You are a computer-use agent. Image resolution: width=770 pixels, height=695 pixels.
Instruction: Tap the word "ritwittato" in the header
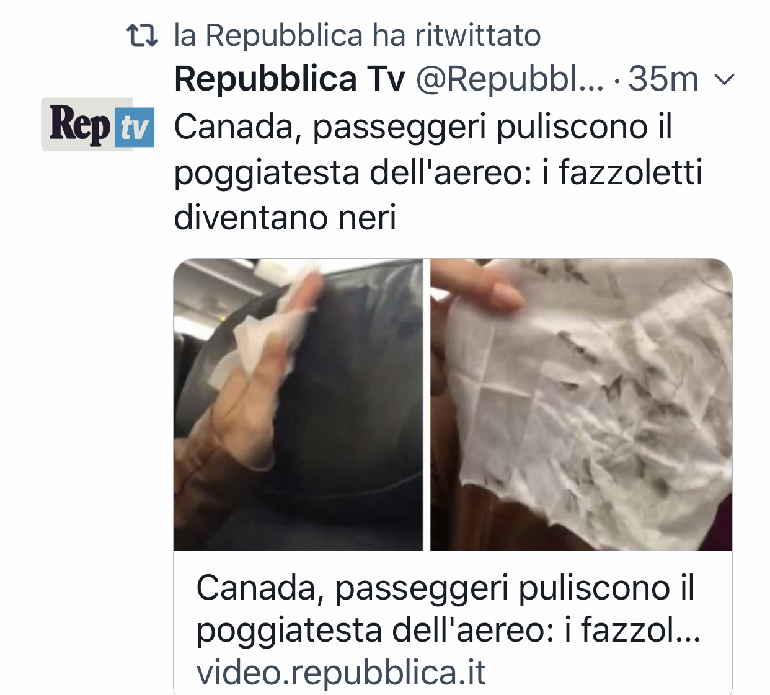pos(478,35)
